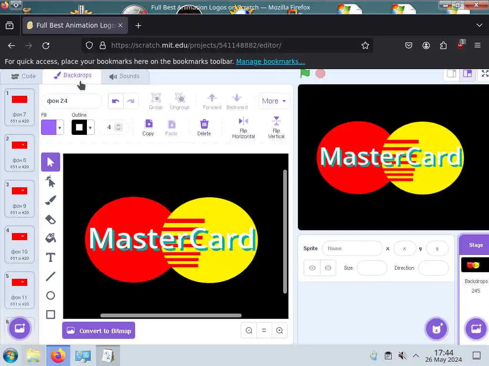The image size is (489, 366).
Task: Click the Redo arrow
Action: click(131, 101)
